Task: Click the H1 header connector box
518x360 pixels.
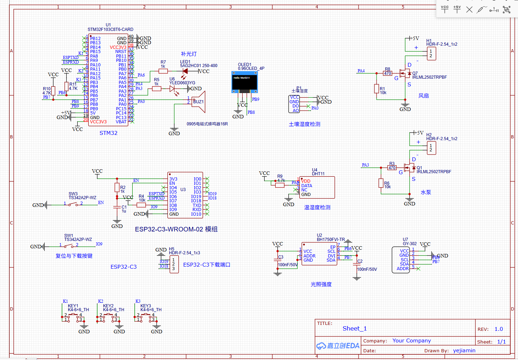Action: click(431, 53)
